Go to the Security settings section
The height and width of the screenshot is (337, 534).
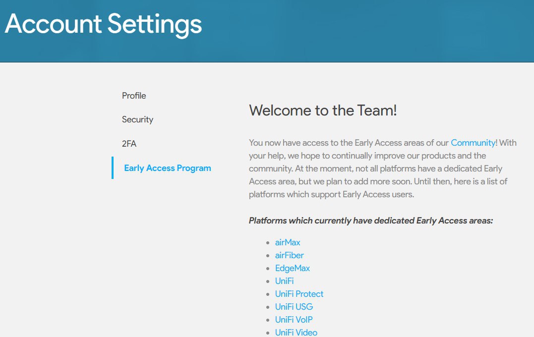[137, 119]
